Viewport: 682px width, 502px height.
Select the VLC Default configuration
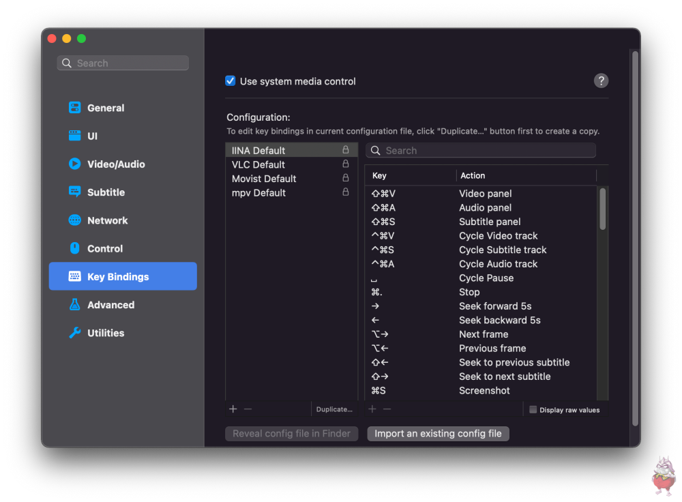pyautogui.click(x=291, y=164)
